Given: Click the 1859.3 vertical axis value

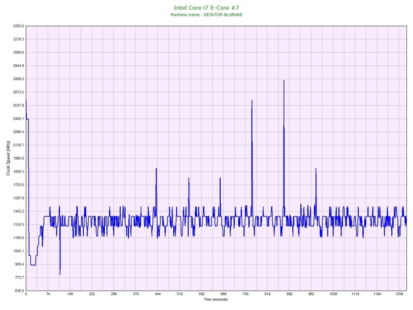Looking at the screenshot, I should tap(18, 171).
